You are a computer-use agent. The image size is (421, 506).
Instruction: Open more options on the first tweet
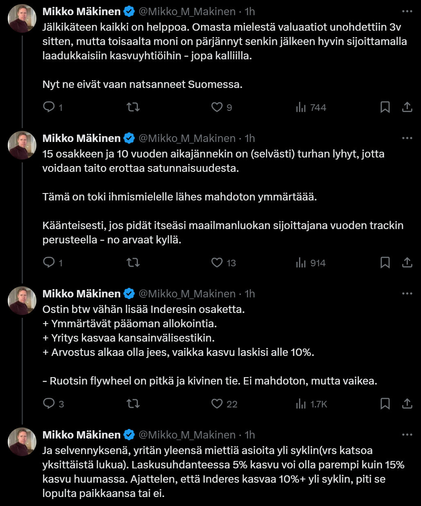click(x=407, y=11)
